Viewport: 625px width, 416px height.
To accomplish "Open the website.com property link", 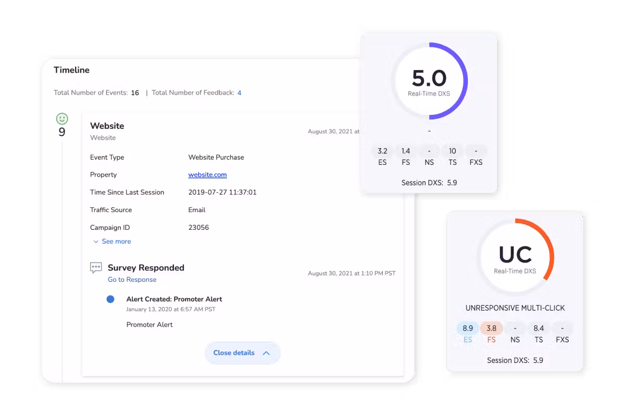I will tap(207, 175).
